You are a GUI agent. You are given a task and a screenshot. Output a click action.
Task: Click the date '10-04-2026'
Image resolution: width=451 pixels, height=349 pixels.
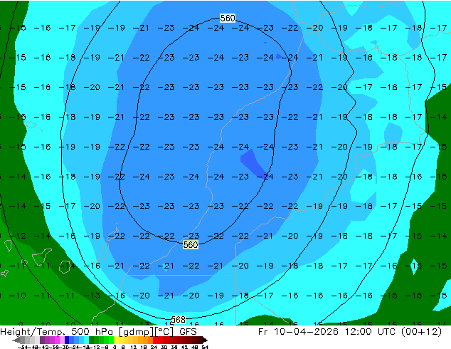click(x=306, y=332)
